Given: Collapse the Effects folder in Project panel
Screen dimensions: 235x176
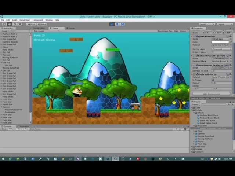Looking at the screenshot, I should pyautogui.click(x=194, y=113).
